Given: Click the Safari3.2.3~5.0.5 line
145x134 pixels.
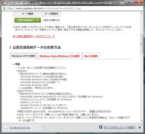Looking at the screenshot, I should (x=30, y=102).
